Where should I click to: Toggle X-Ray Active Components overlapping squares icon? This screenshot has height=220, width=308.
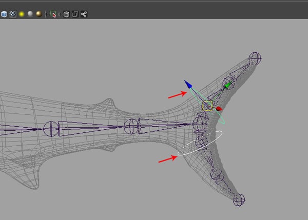tap(75, 14)
